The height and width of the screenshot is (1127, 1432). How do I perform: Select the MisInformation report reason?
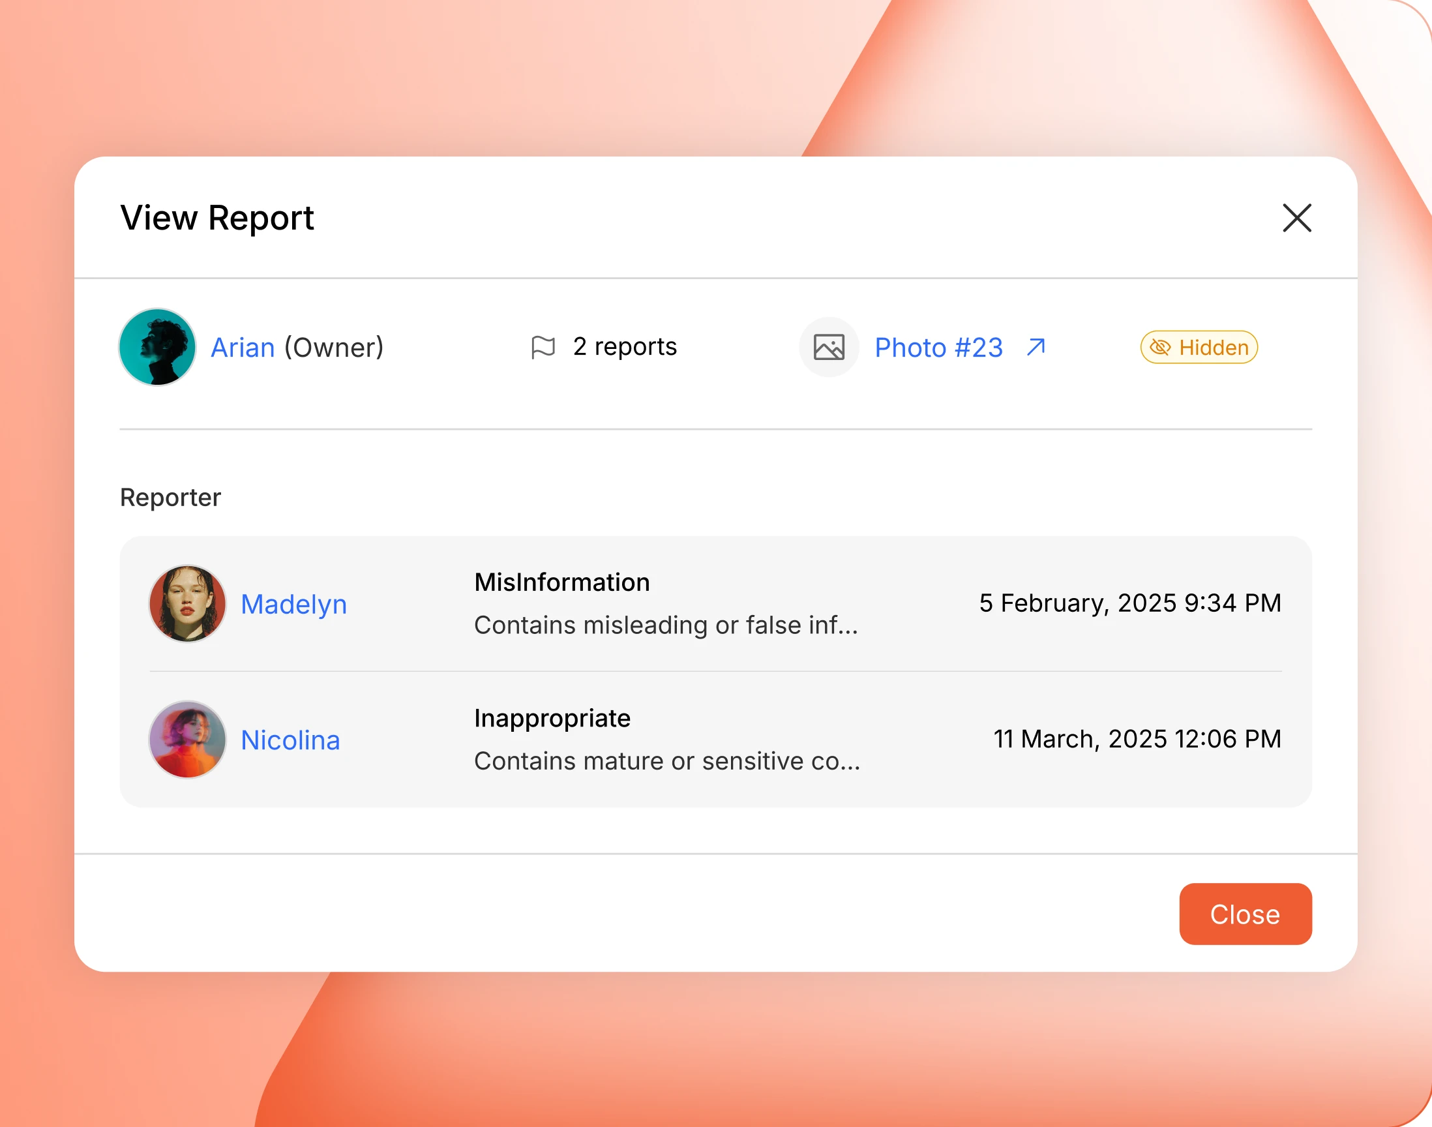coord(562,582)
